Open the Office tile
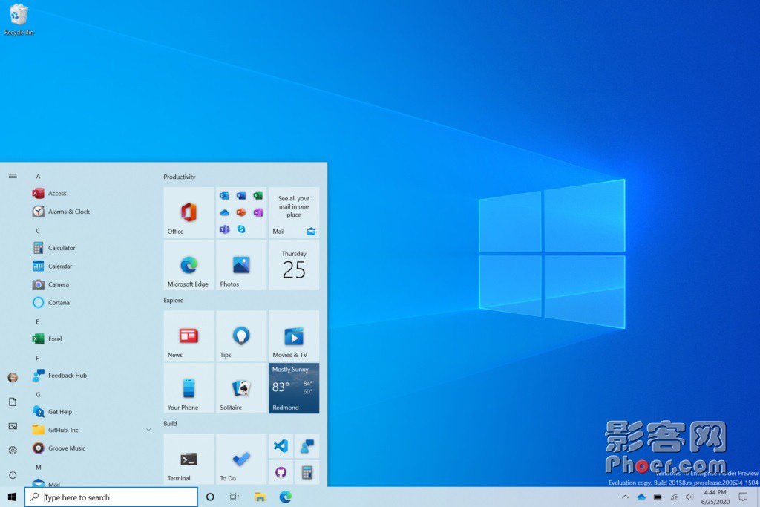This screenshot has width=760, height=507. 189,212
